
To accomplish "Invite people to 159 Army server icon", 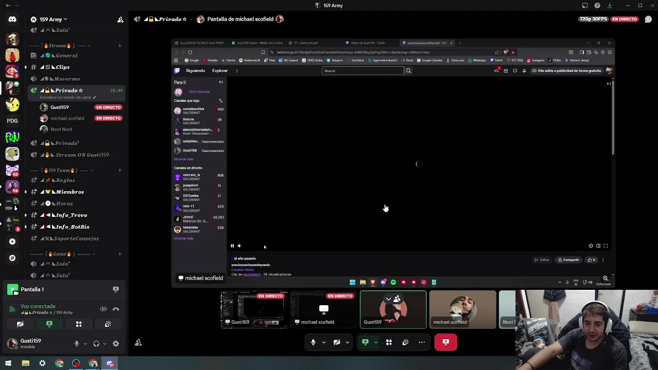I will 120,20.
